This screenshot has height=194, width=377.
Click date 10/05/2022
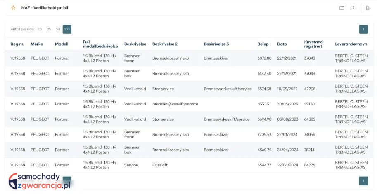point(287,89)
